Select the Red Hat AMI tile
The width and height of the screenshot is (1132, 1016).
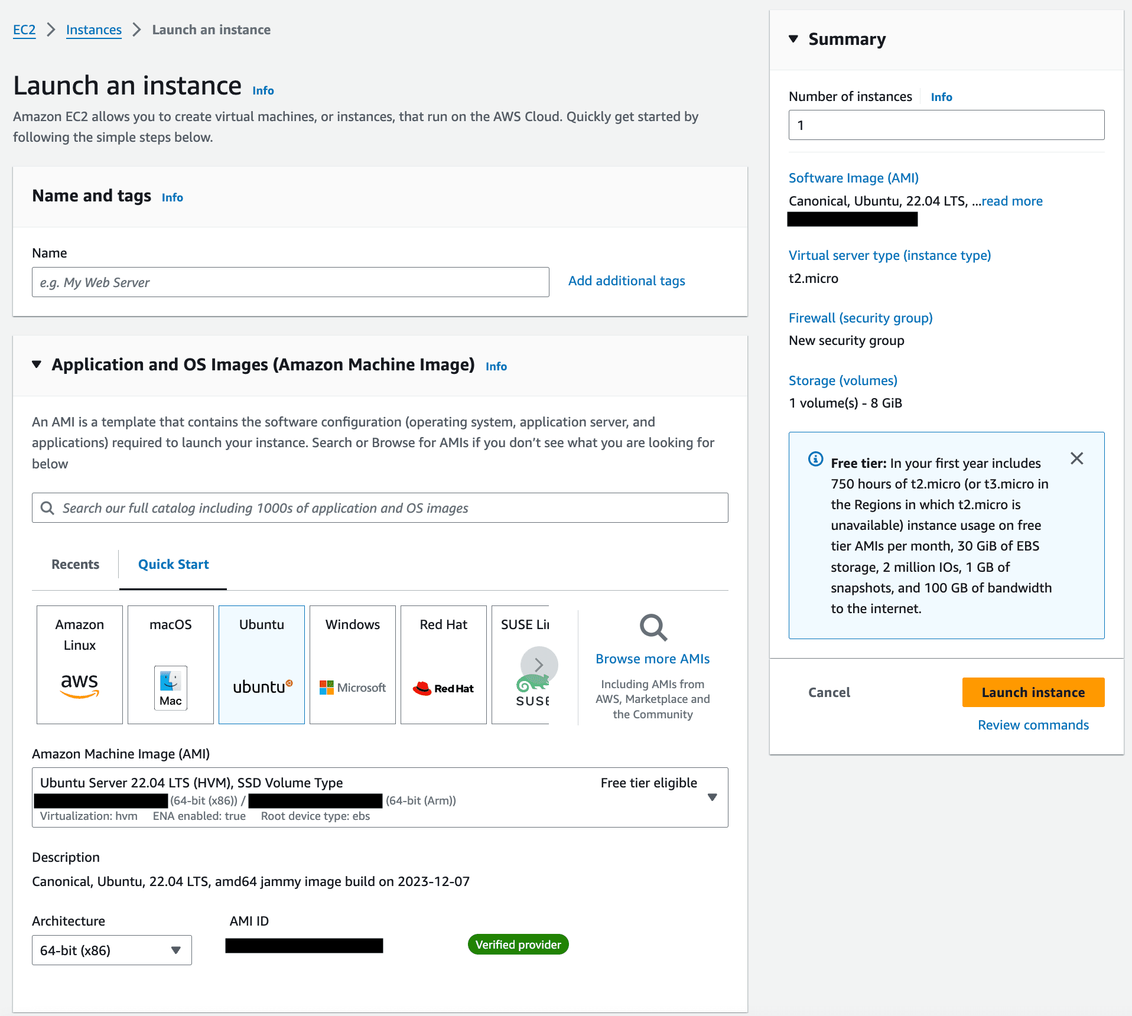coord(444,665)
